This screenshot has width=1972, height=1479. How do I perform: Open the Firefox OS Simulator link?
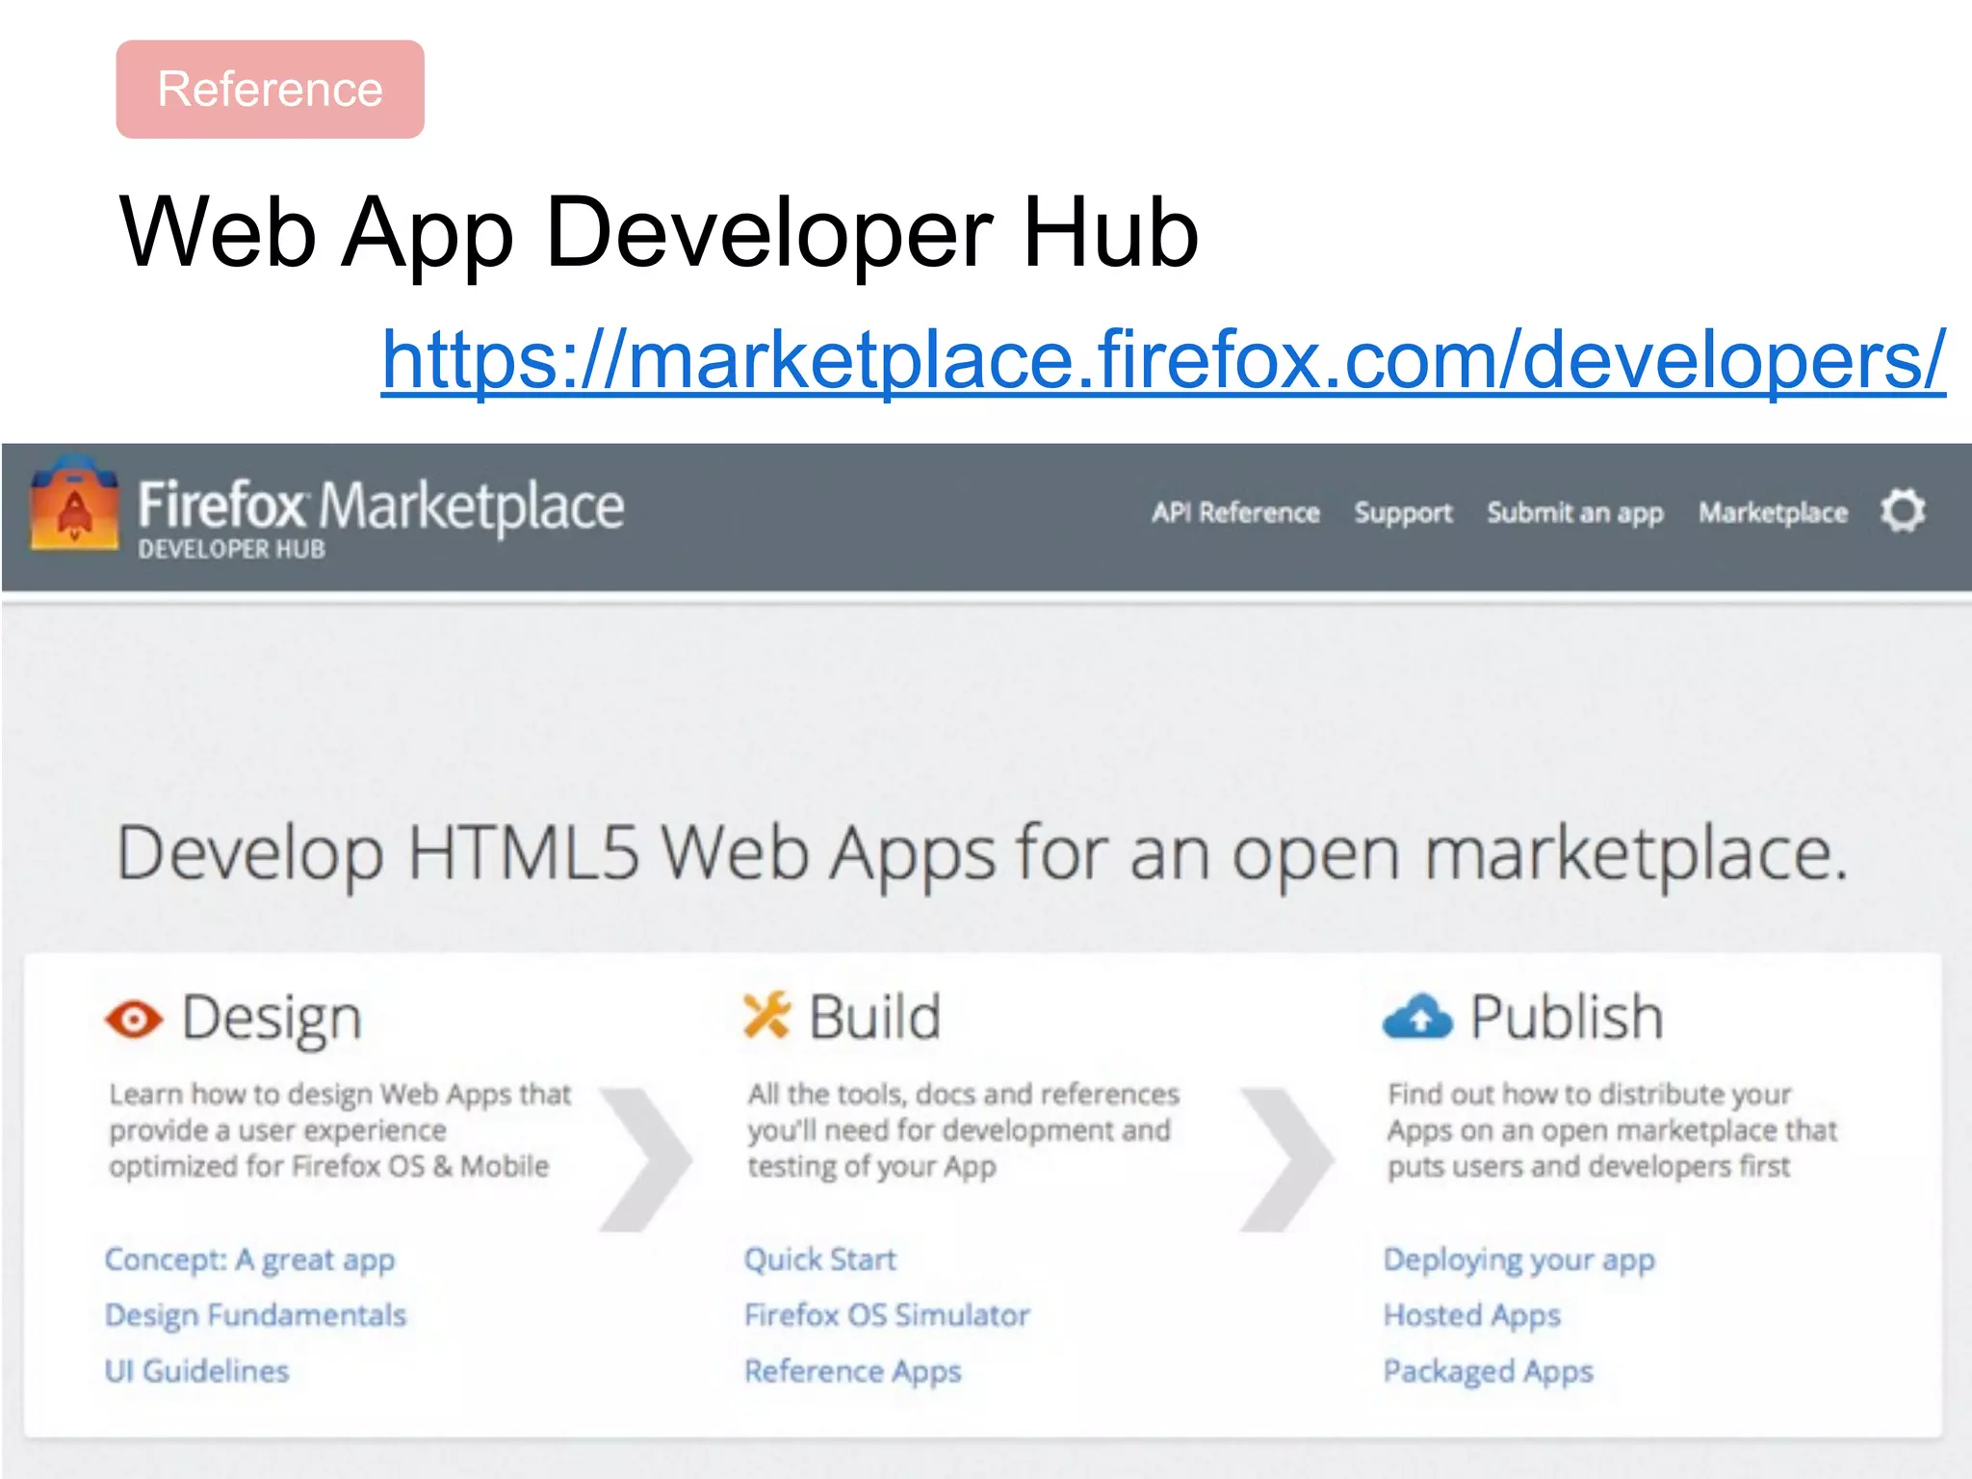click(x=887, y=1315)
